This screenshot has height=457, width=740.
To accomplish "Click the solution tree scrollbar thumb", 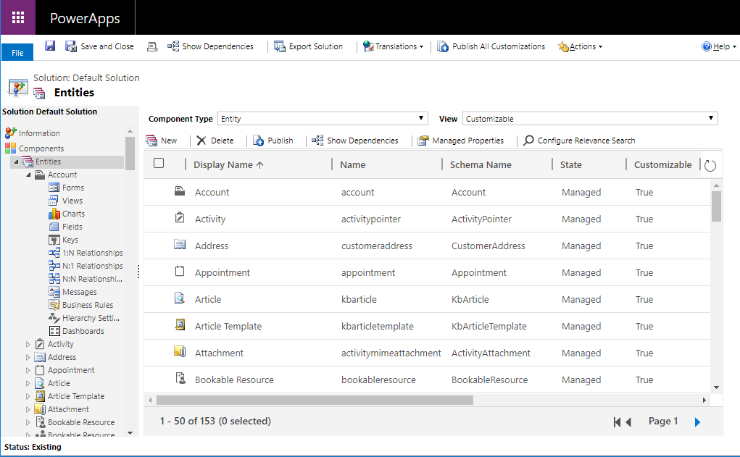I will pos(130,153).
